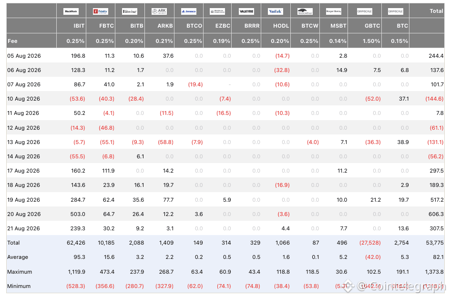The height and width of the screenshot is (298, 450).
Task: Select the BTCO column header
Action: pyautogui.click(x=194, y=26)
